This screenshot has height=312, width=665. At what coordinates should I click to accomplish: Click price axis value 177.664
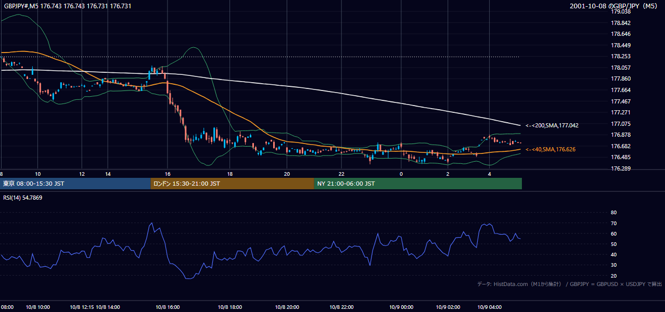621,90
